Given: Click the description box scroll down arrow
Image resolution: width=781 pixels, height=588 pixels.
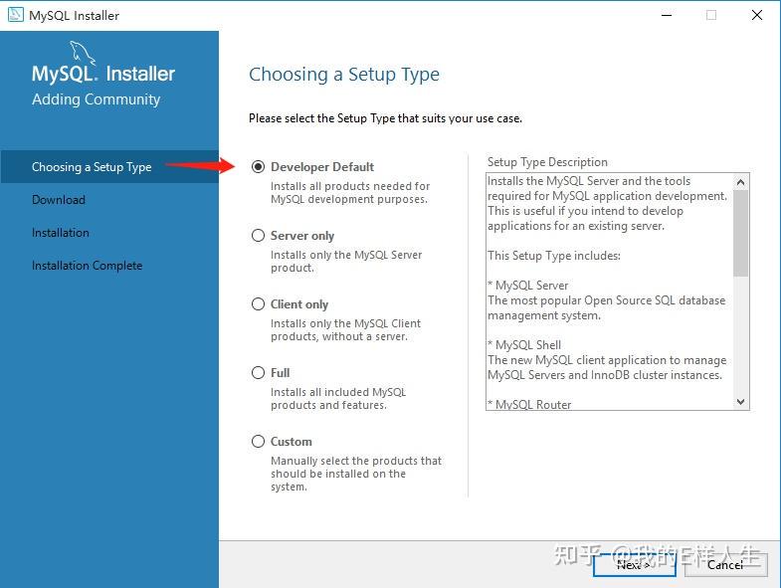Looking at the screenshot, I should coord(740,402).
